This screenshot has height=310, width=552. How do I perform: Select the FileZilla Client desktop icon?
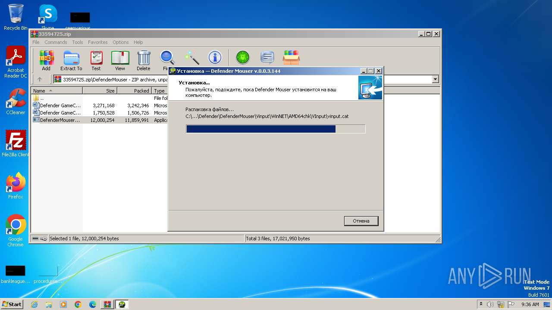tap(16, 144)
